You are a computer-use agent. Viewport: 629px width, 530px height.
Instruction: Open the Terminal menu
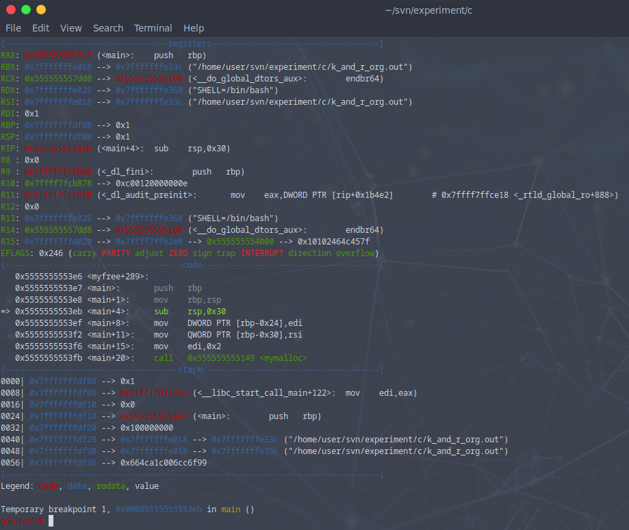pyautogui.click(x=153, y=28)
